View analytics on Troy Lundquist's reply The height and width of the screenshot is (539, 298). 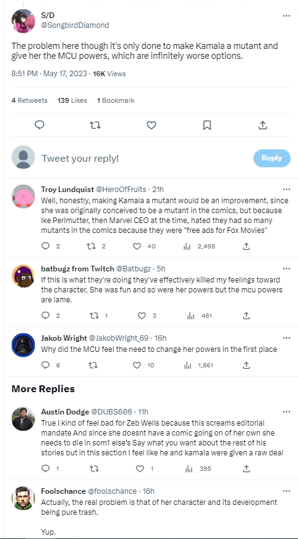click(x=187, y=246)
